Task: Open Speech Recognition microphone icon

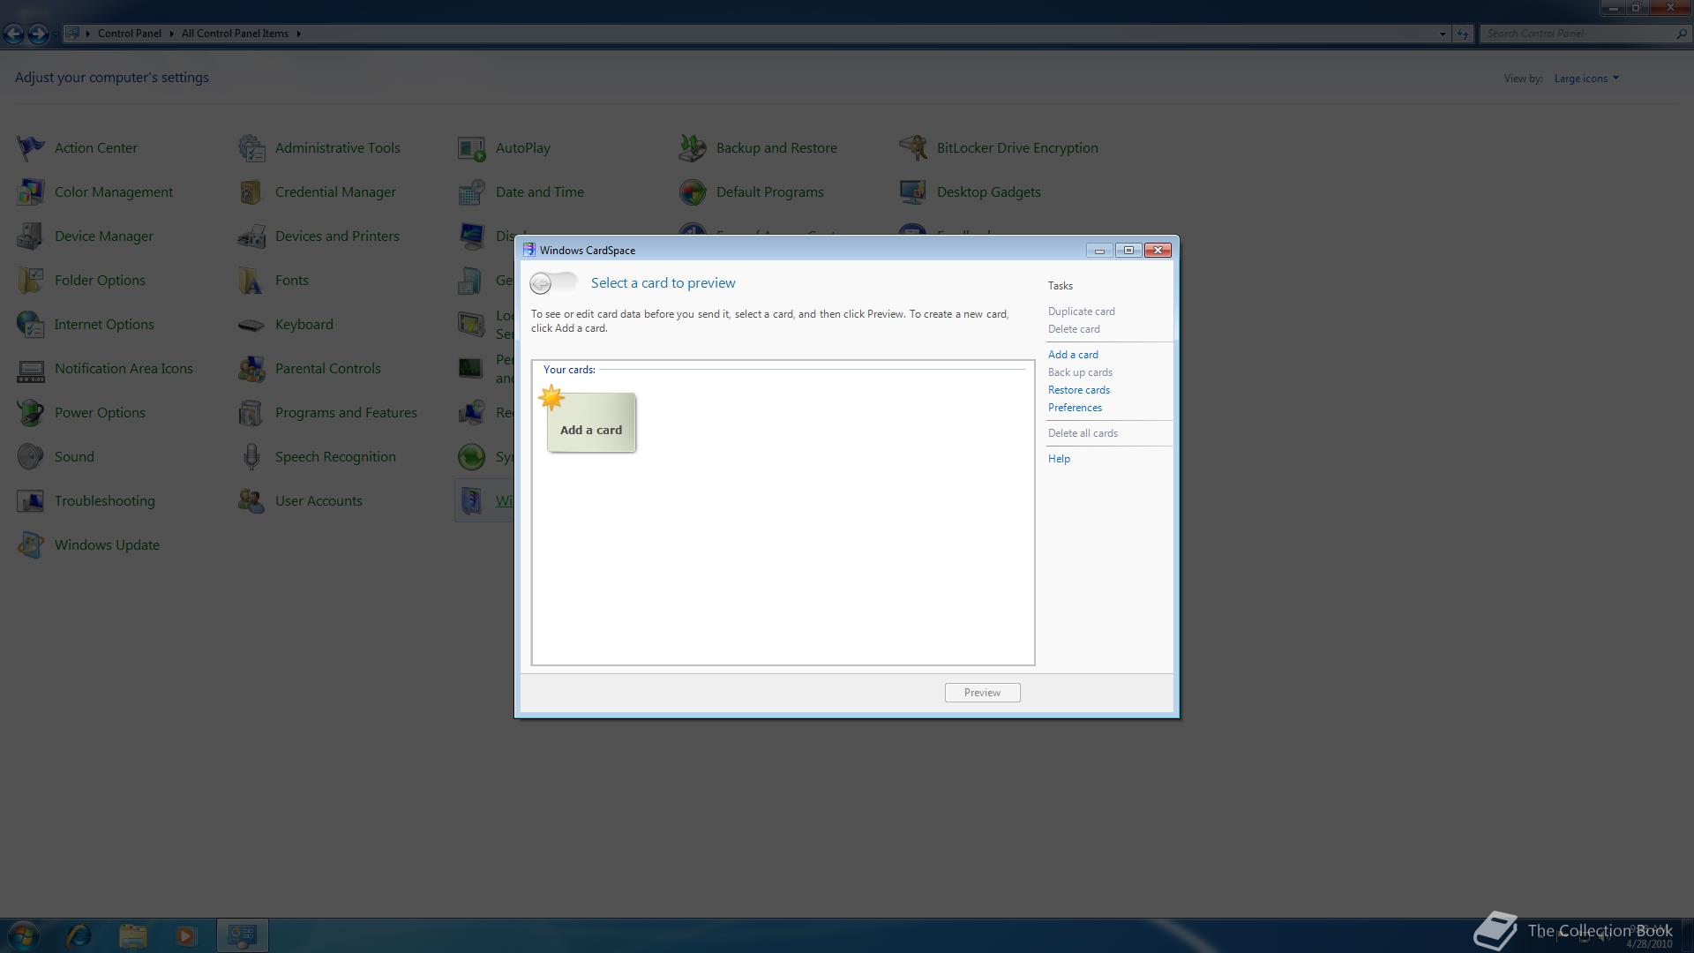Action: pos(251,456)
